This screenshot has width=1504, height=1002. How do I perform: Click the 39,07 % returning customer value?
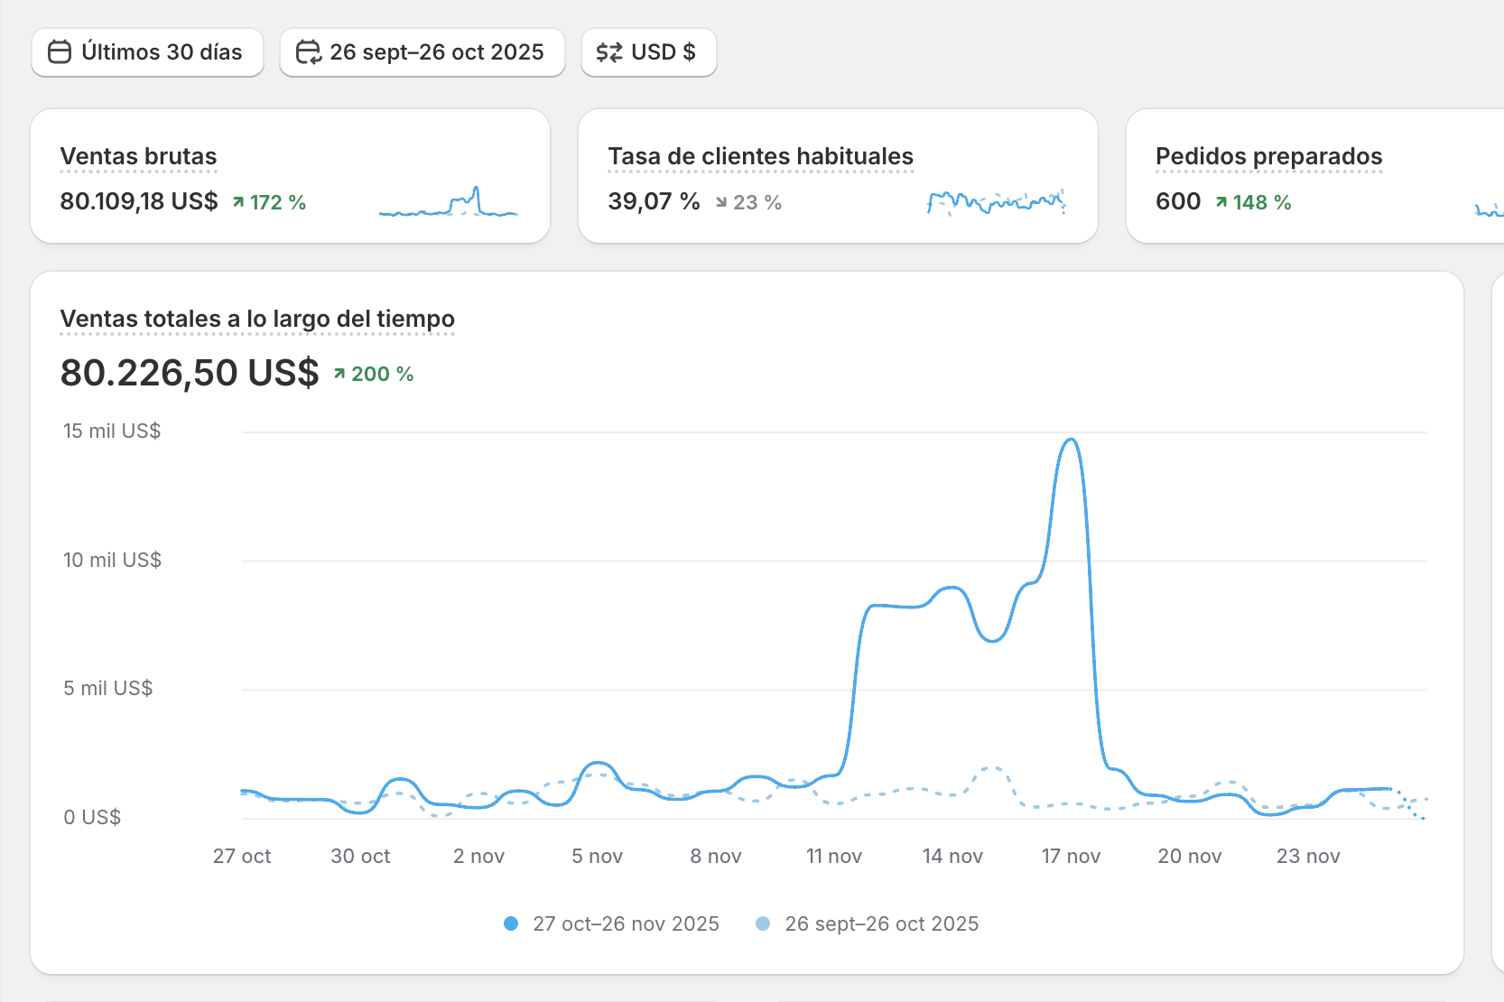coord(654,201)
